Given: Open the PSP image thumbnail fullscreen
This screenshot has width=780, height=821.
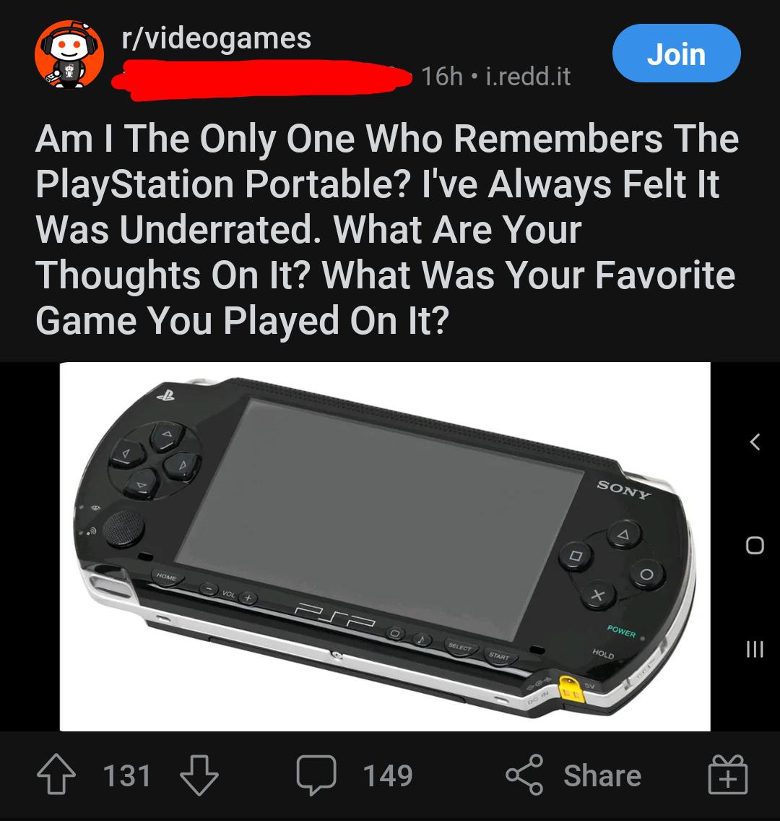Looking at the screenshot, I should [385, 546].
